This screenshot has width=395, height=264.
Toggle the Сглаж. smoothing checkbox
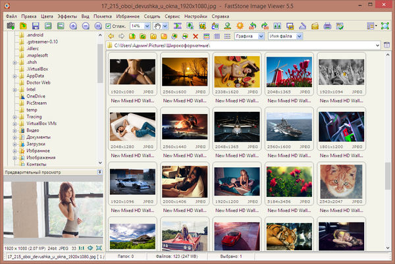point(109,26)
